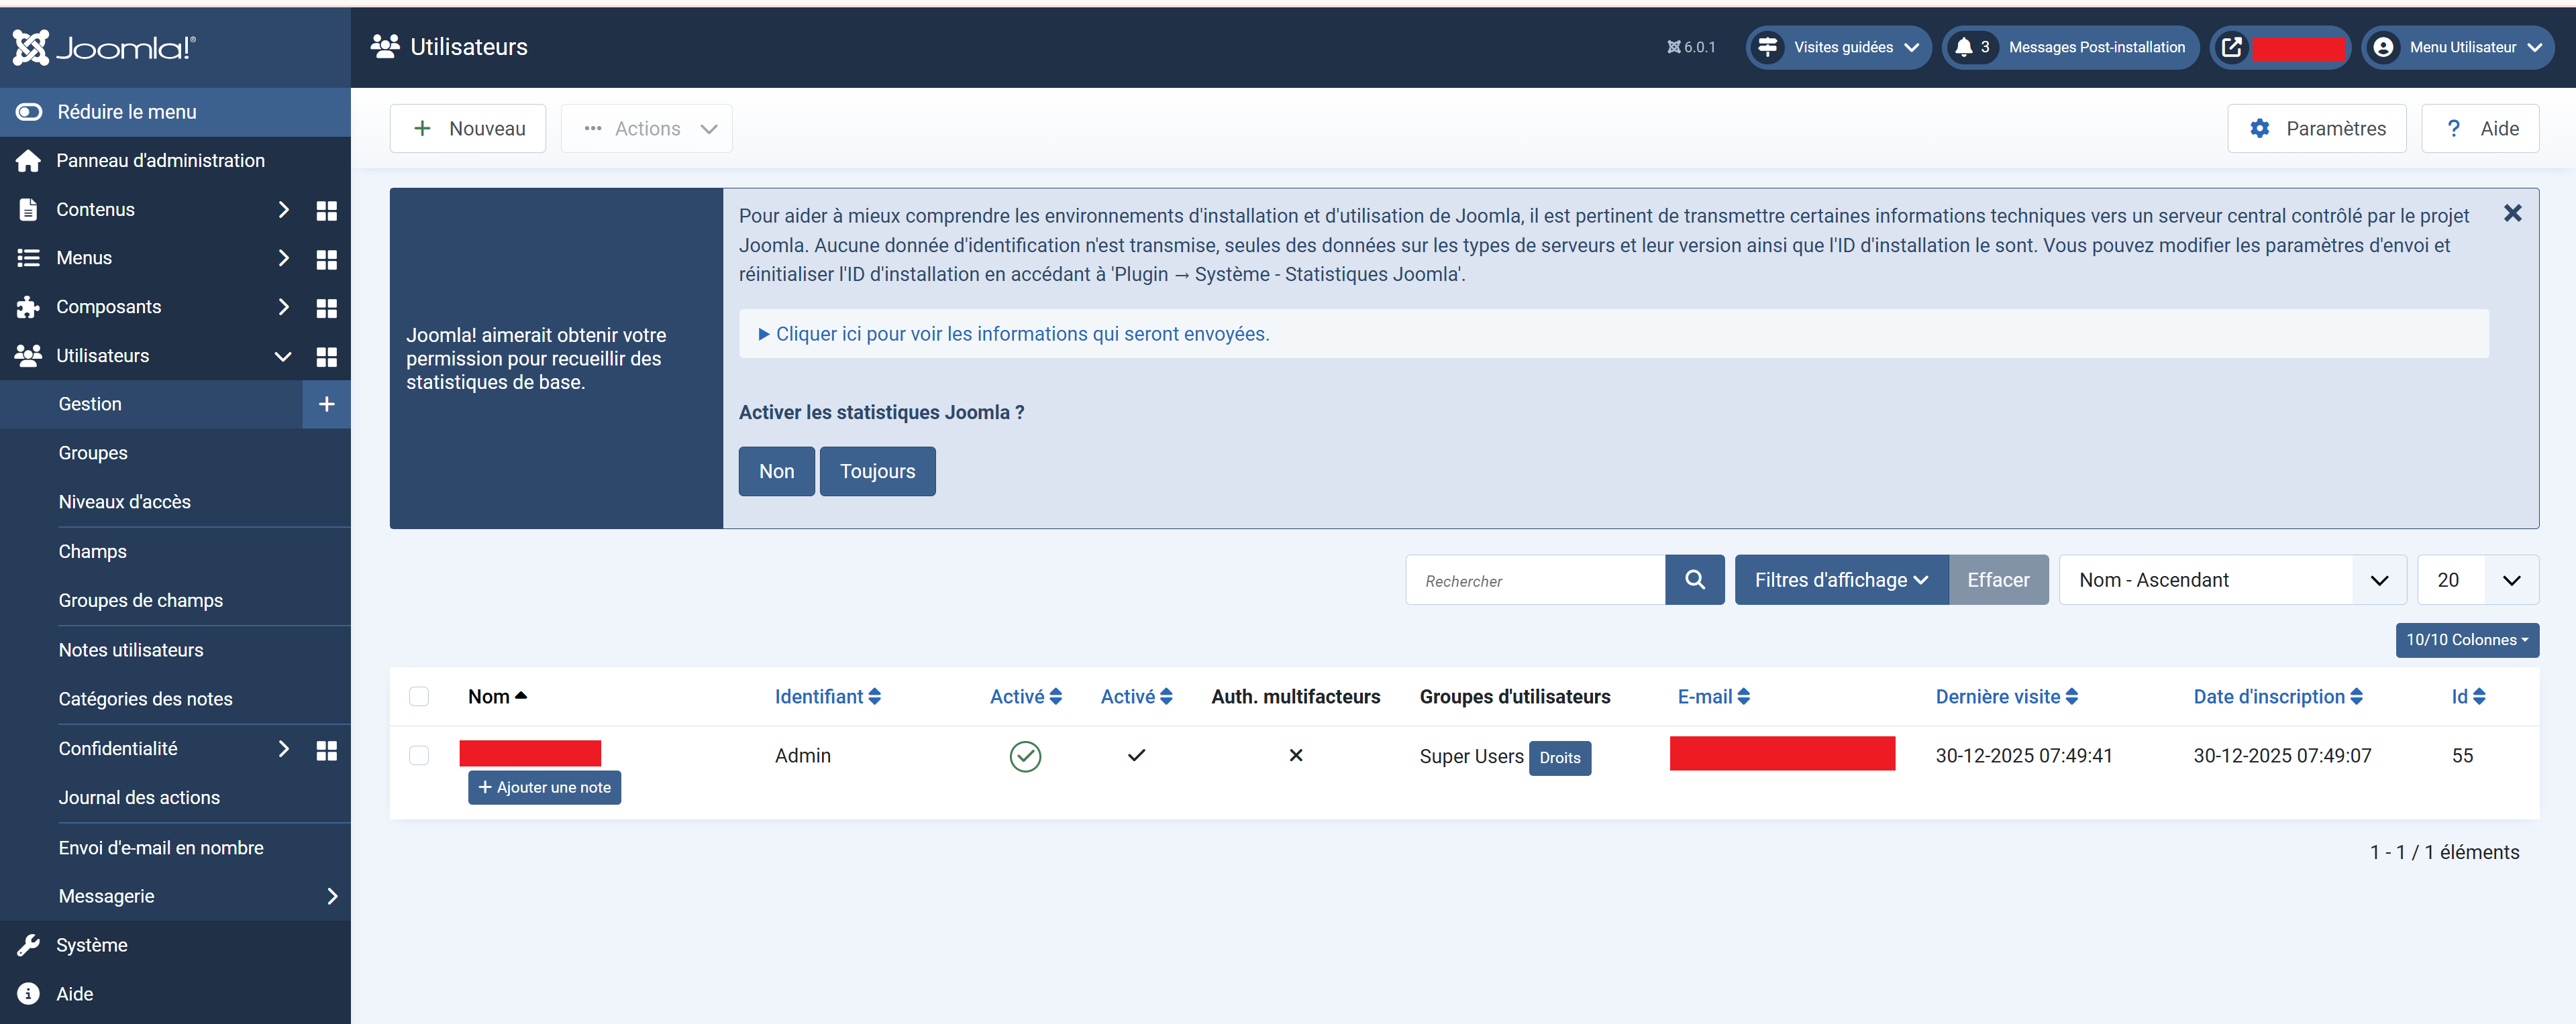
Task: Open the Contenus dashboard grid icon
Action: pyautogui.click(x=326, y=210)
